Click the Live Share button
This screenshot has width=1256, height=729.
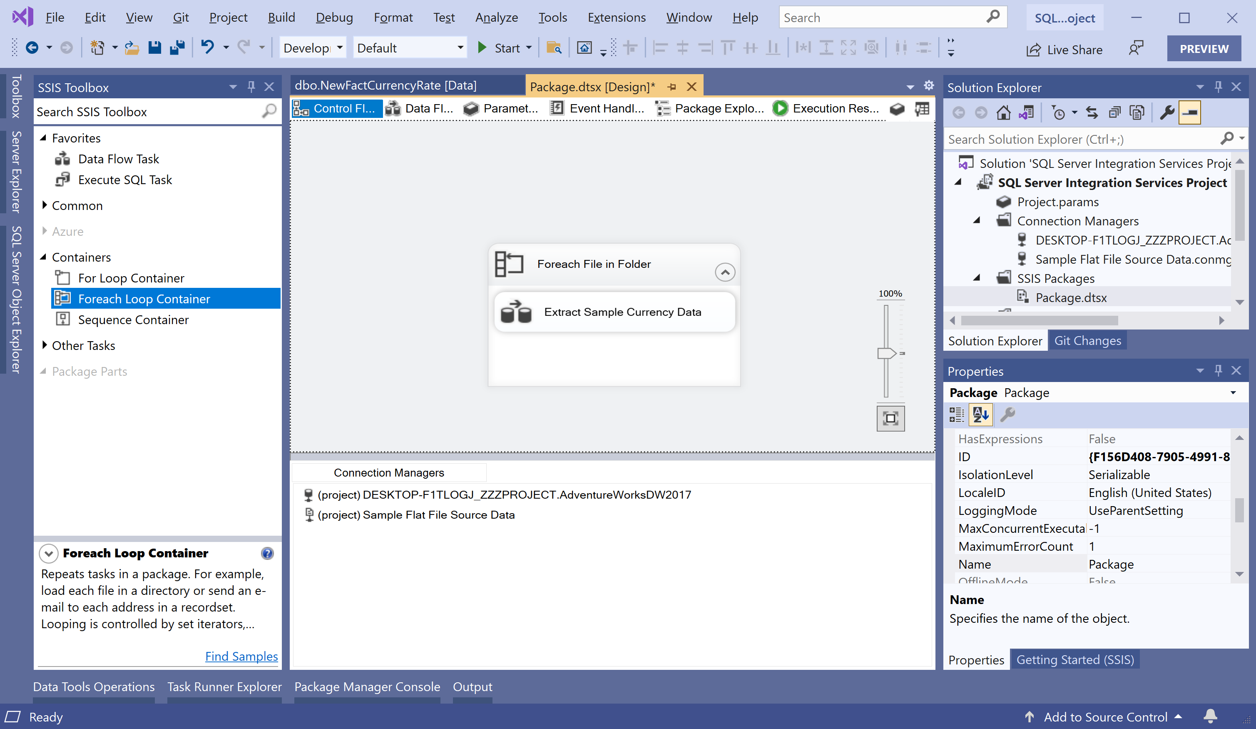pyautogui.click(x=1064, y=50)
